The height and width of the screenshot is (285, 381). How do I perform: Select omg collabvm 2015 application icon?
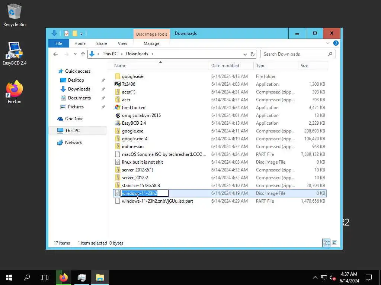click(x=118, y=115)
